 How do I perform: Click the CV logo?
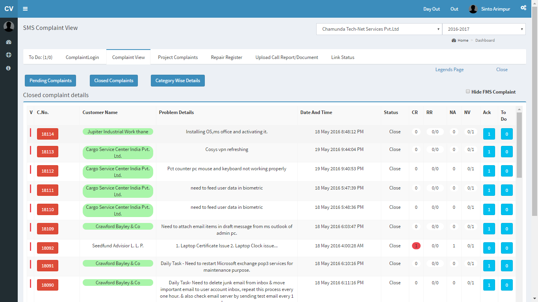[x=9, y=9]
